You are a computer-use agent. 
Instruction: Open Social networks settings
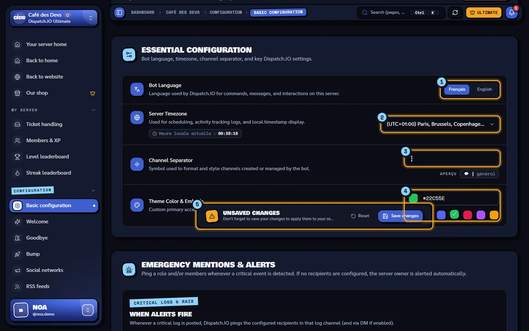pyautogui.click(x=54, y=270)
